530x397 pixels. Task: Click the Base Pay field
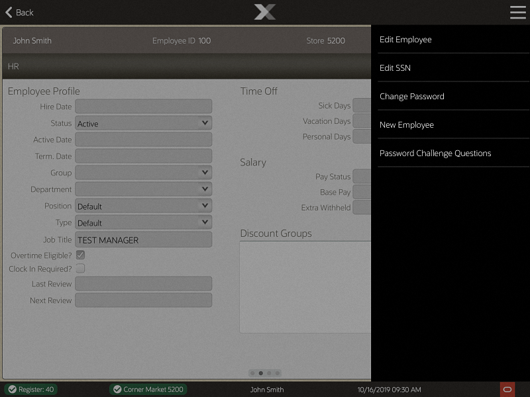click(x=362, y=192)
